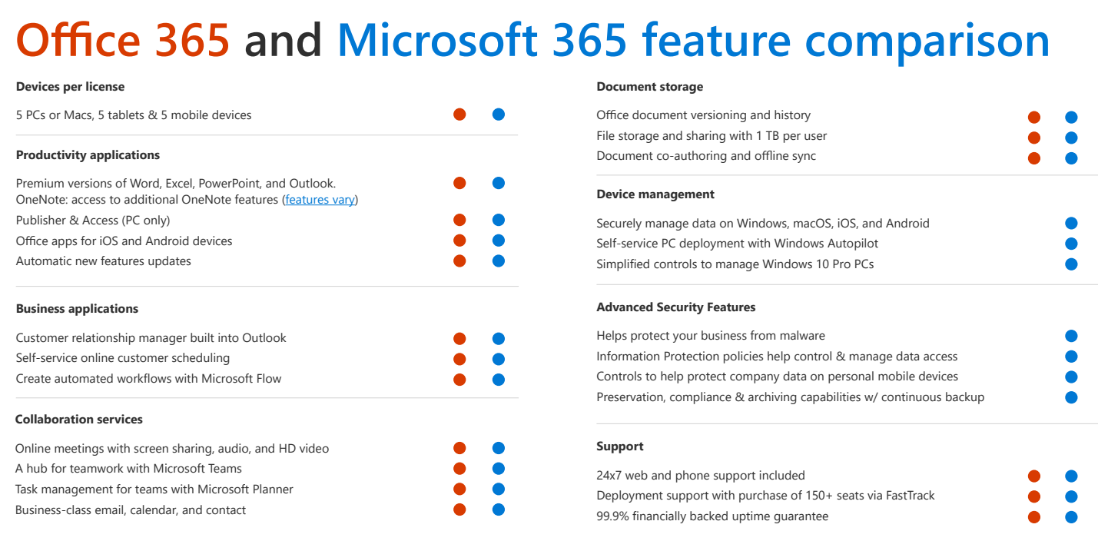The image size is (1098, 541).
Task: Select the Advanced Security Features heading
Action: (676, 307)
